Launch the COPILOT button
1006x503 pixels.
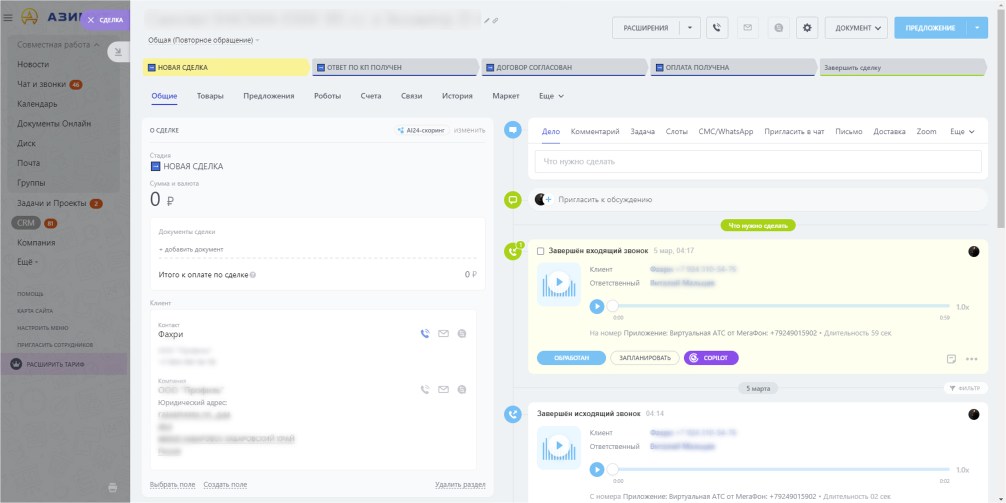pos(711,358)
